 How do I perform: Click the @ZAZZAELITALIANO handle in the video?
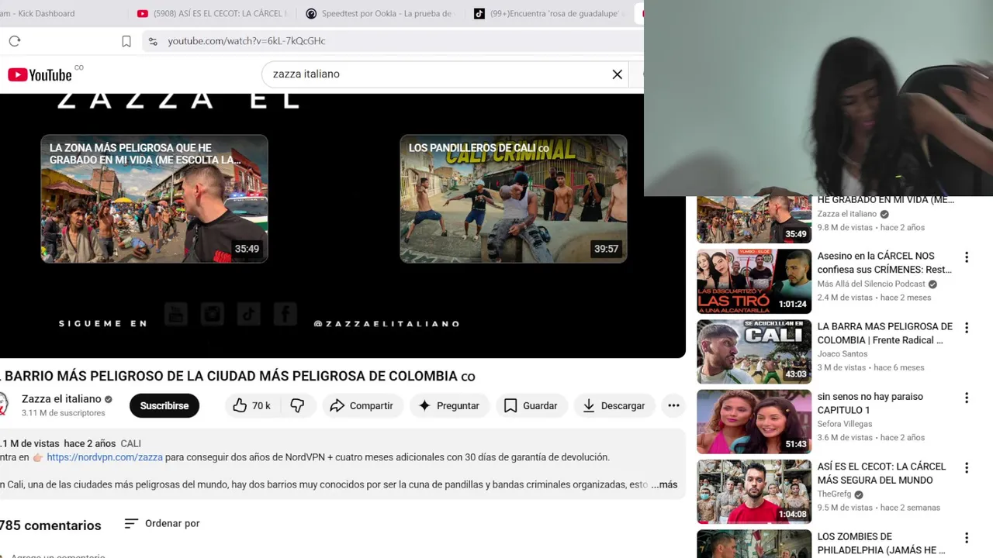(x=386, y=324)
